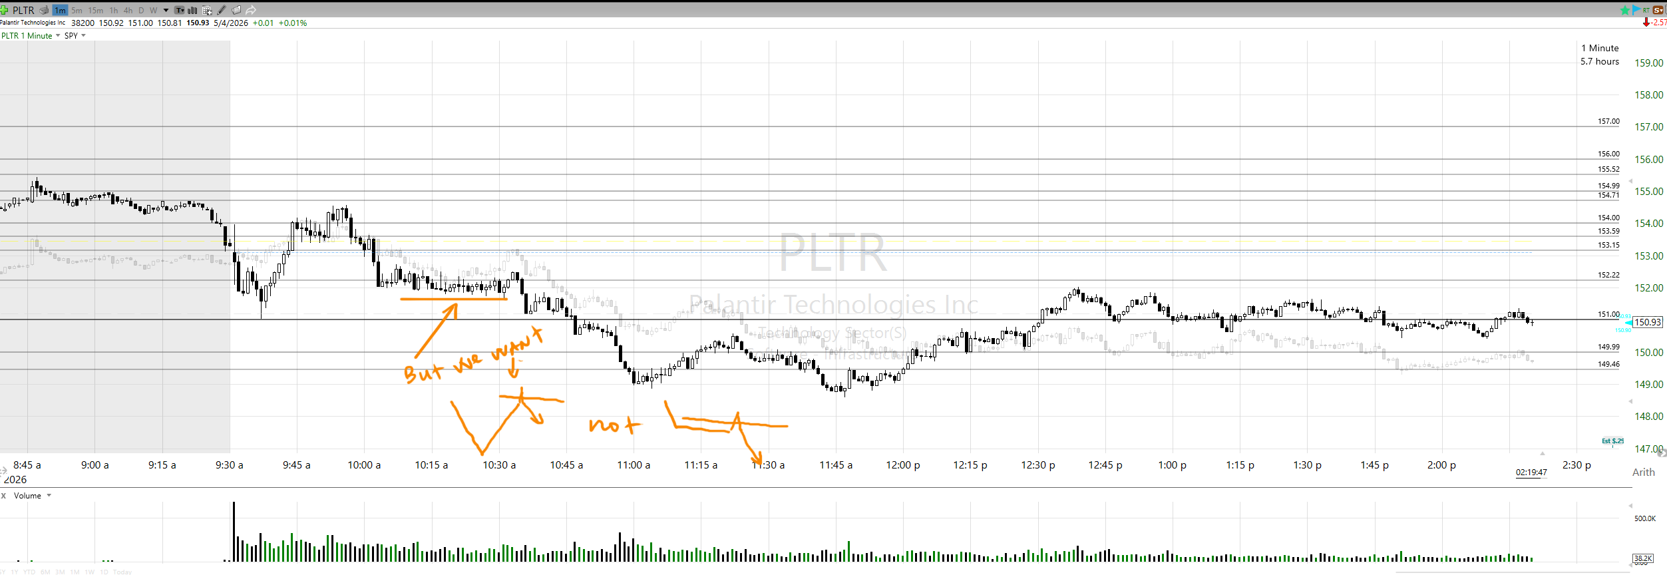Expand the timeframe list dropdown arrow
The image size is (1667, 575).
[x=166, y=10]
